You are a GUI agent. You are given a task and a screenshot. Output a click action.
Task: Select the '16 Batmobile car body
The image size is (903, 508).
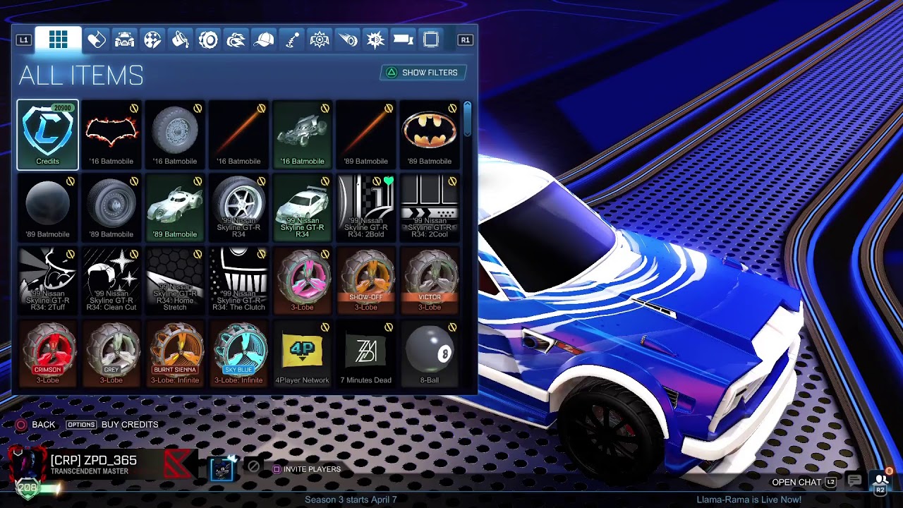tap(302, 135)
